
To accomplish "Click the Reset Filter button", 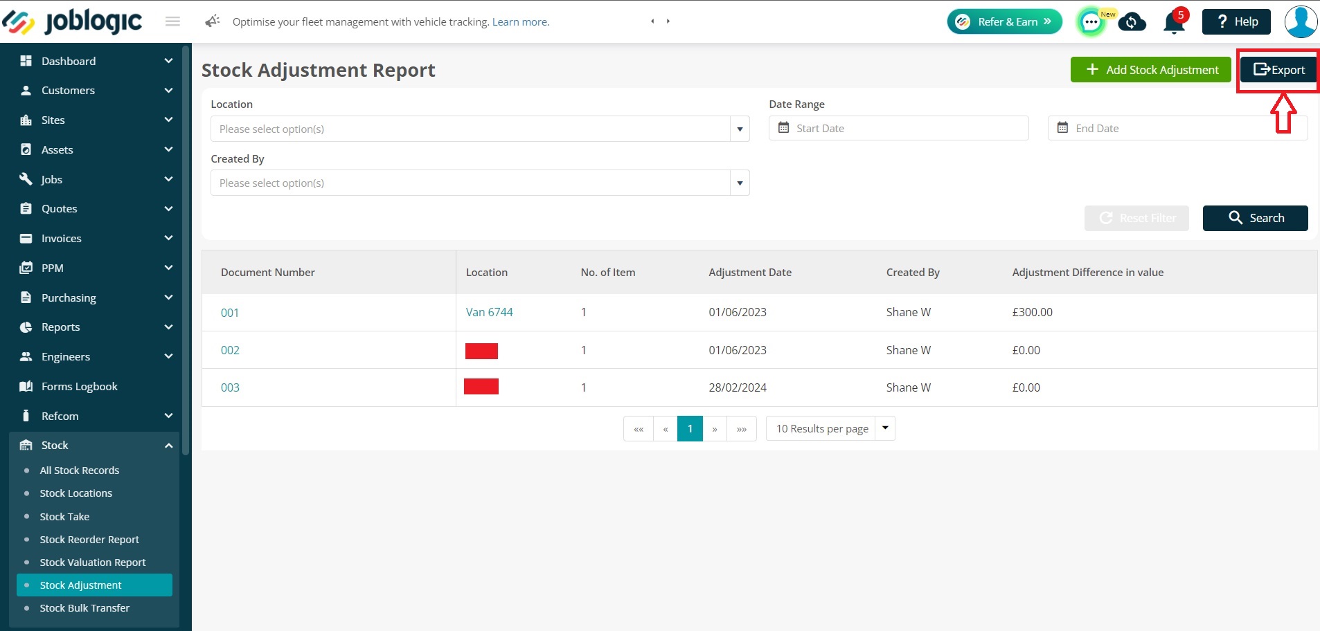I will (1136, 218).
